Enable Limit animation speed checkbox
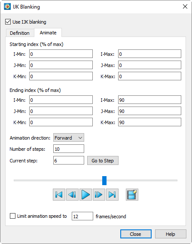Viewport: 192px width, 244px height. tap(12, 216)
